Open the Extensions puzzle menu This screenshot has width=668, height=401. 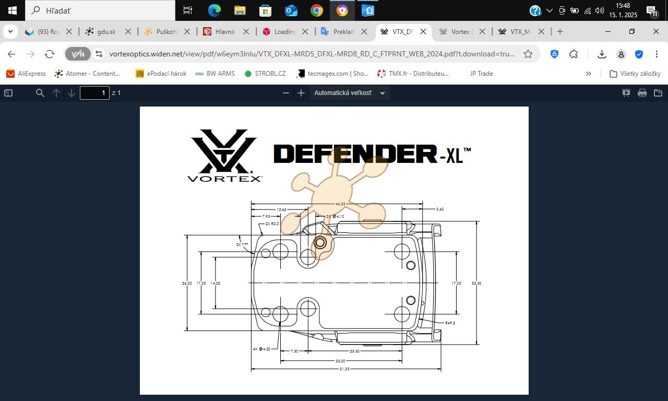coord(574,54)
